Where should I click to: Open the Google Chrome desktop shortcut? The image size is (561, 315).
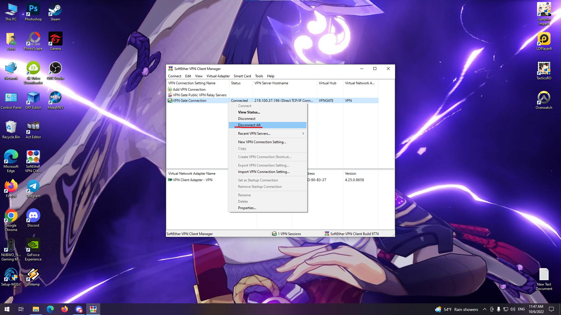click(11, 220)
